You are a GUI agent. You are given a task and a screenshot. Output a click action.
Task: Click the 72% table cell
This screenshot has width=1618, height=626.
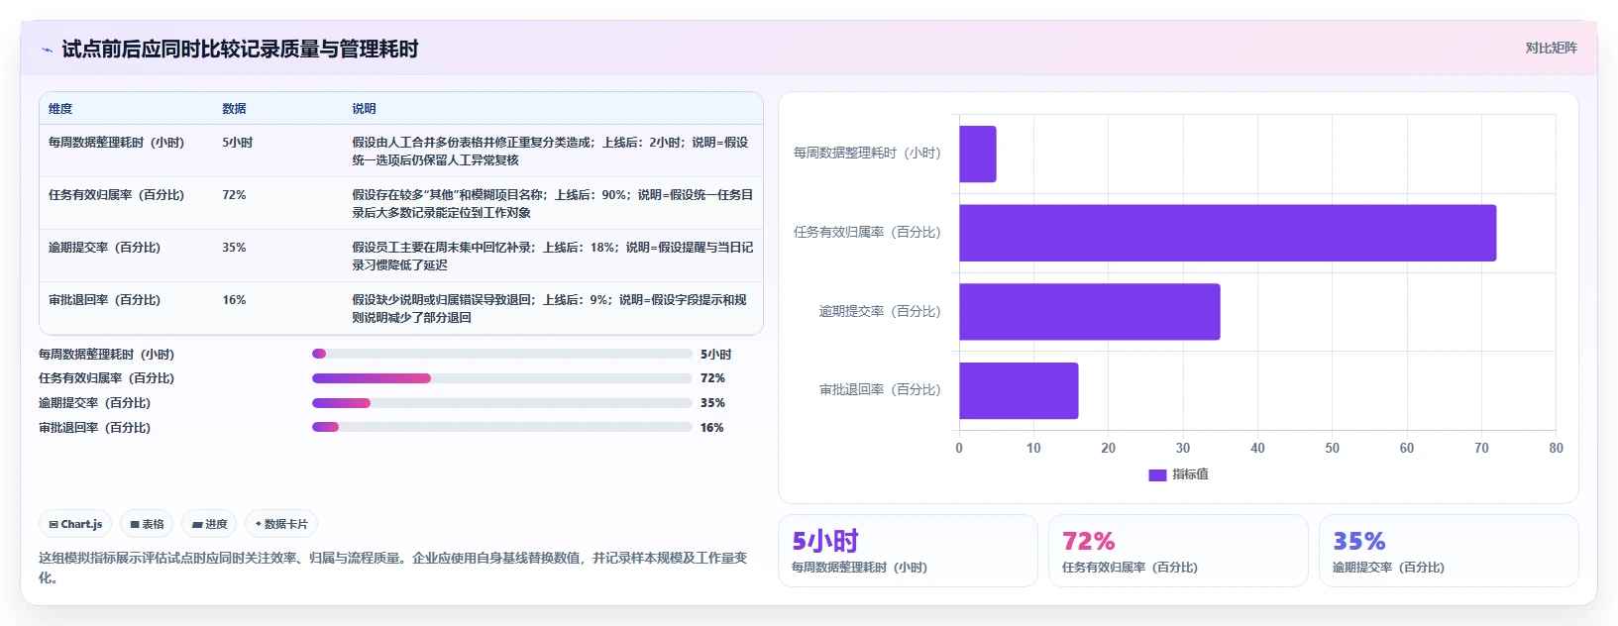click(x=234, y=195)
